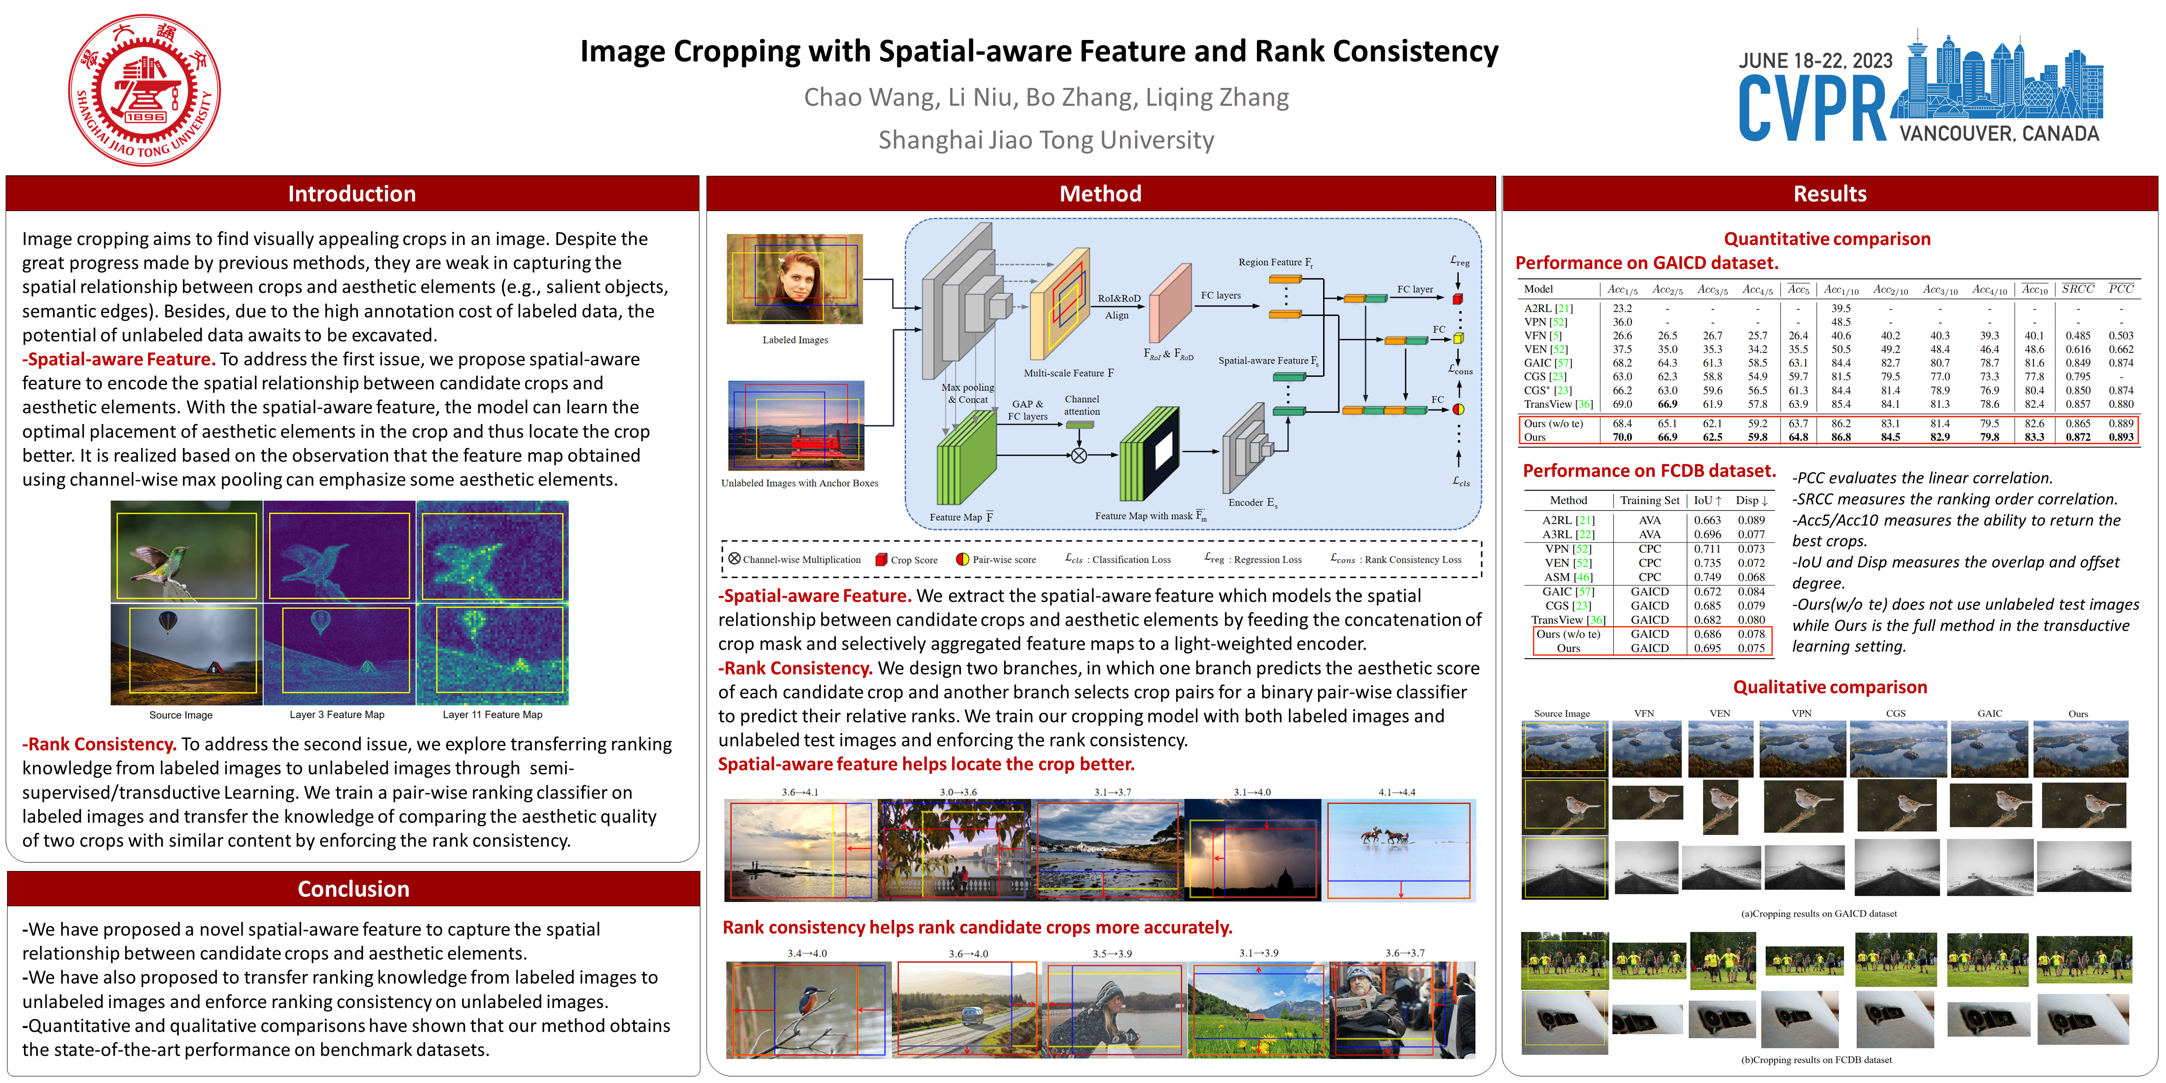
Task: Click the channel-wise multiplication legend symbol
Action: coord(734,559)
